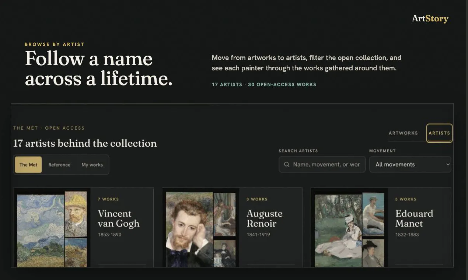Click the '1841-1919' dates text
This screenshot has height=280, width=468.
(x=258, y=235)
